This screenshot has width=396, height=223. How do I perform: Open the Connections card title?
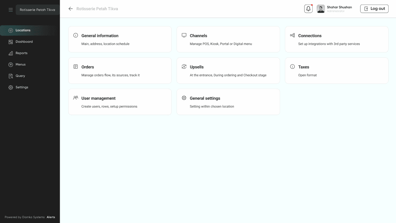click(310, 36)
